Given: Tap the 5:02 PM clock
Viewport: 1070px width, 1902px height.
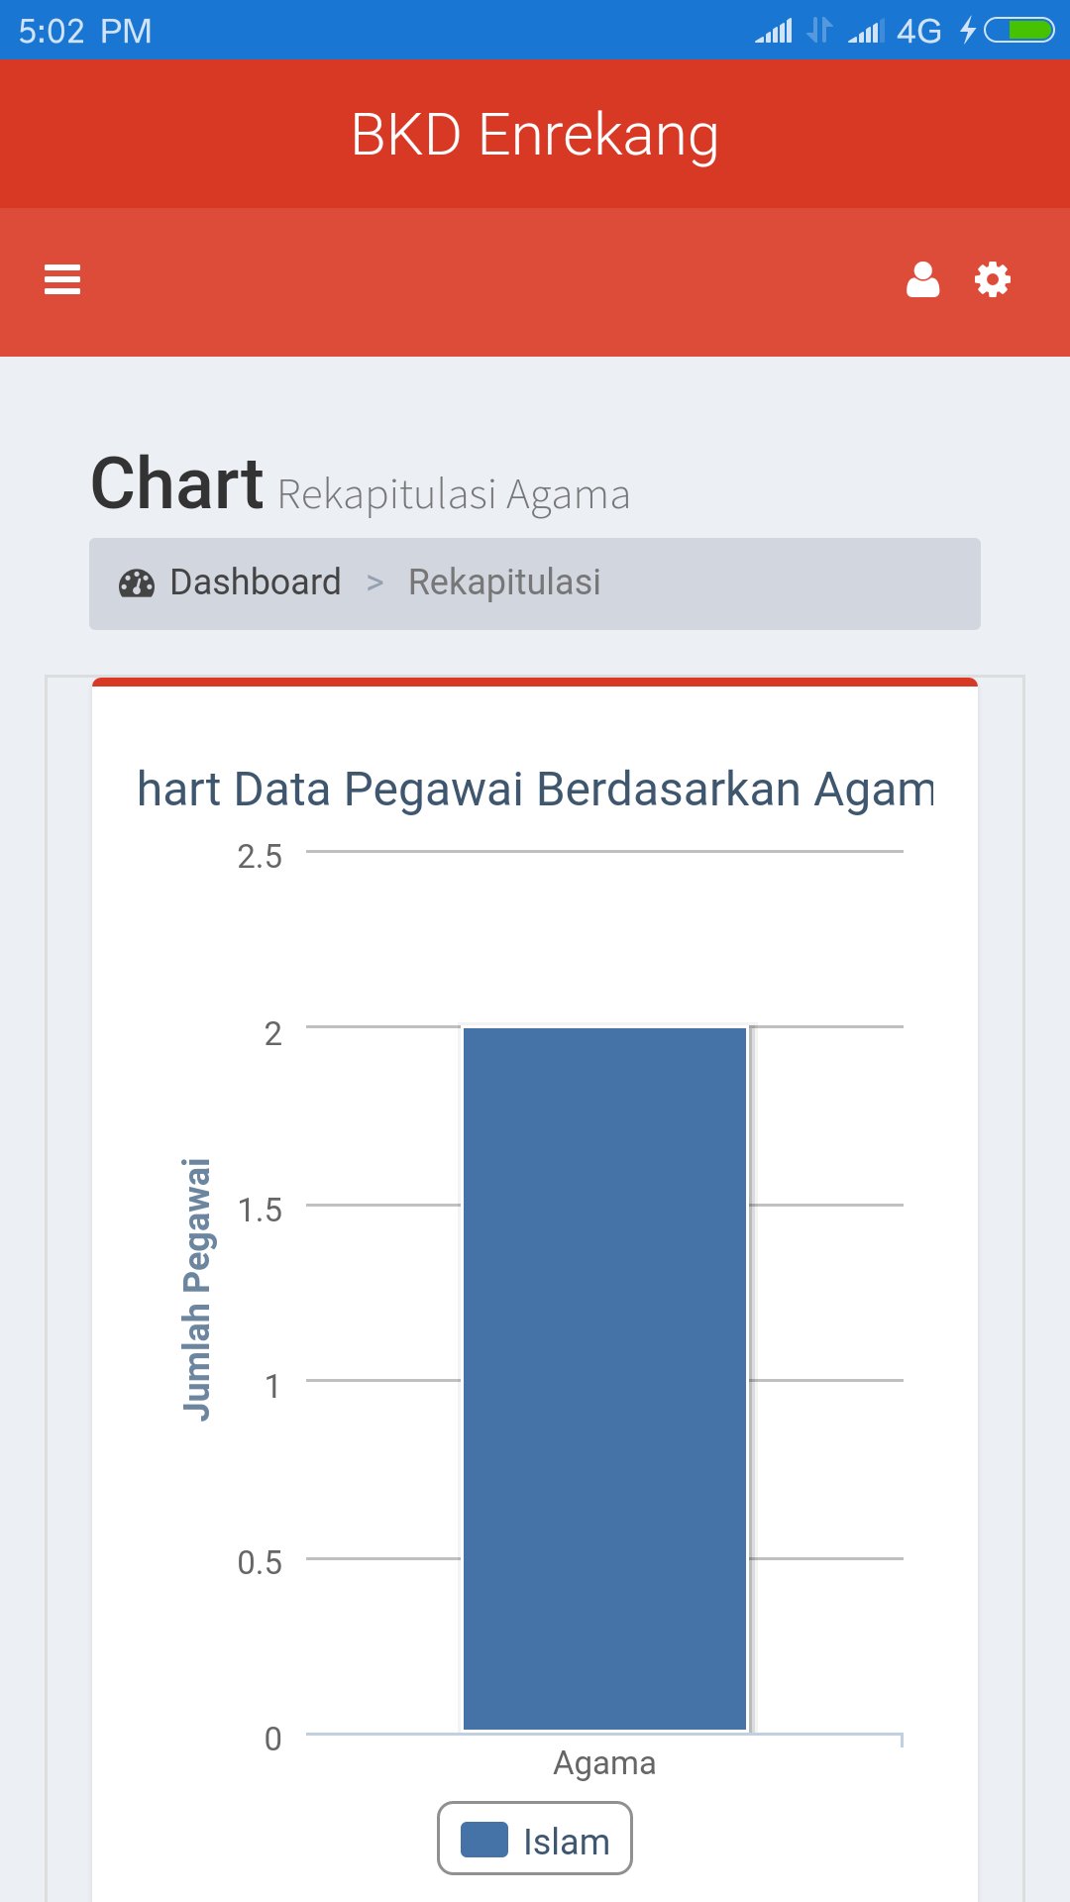Looking at the screenshot, I should click(85, 32).
